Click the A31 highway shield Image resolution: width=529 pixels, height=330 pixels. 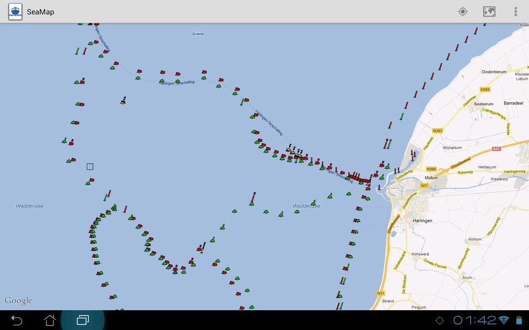(x=496, y=149)
